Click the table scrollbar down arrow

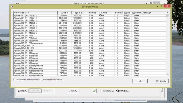click(167, 75)
